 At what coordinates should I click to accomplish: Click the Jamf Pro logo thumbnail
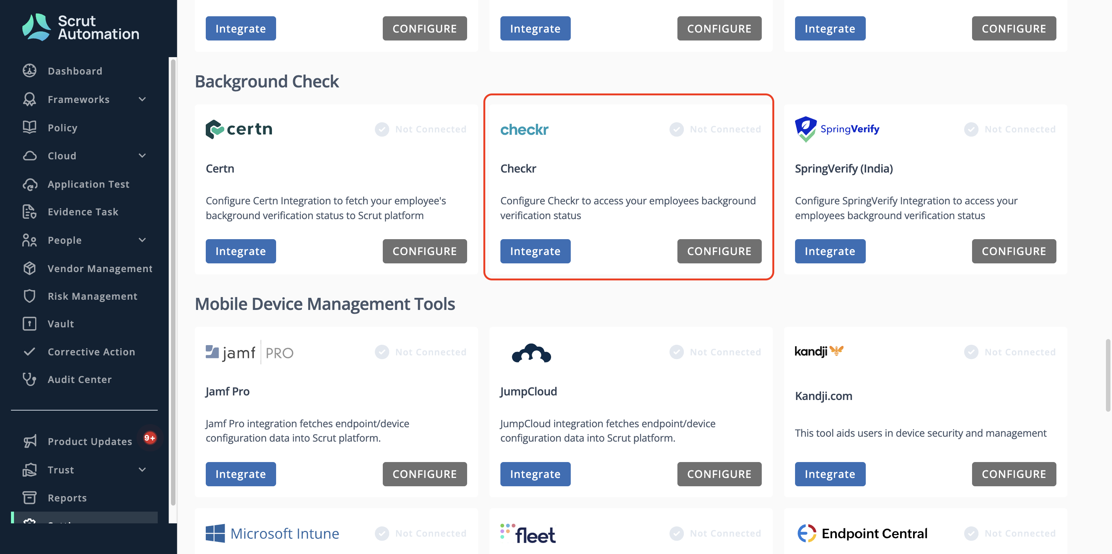250,352
